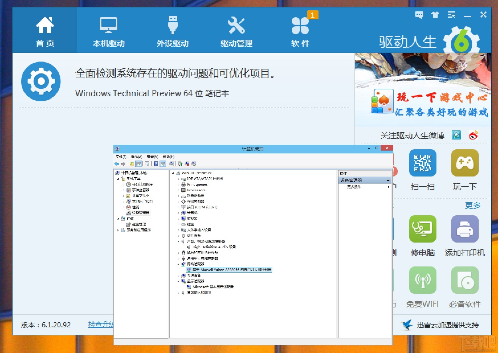Open the 免费WiFi free WiFi tool
The width and height of the screenshot is (498, 353).
click(x=423, y=280)
